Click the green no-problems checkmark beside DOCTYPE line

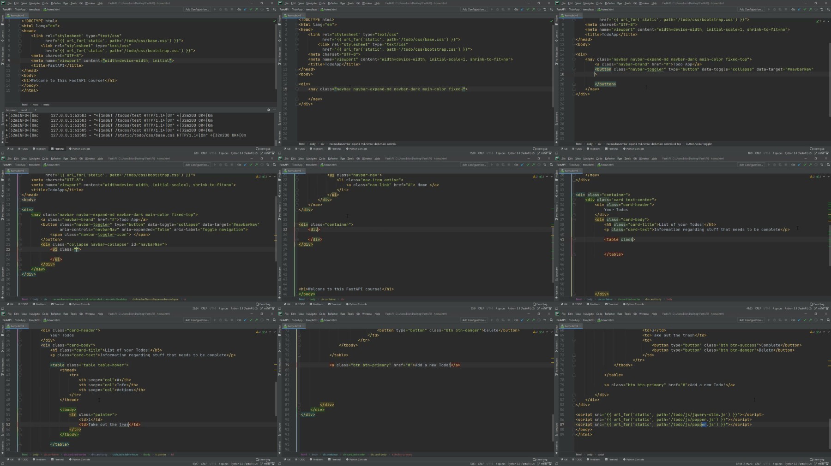click(274, 21)
